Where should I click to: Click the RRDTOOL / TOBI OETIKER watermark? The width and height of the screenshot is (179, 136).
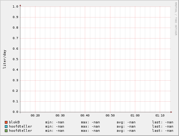click(176, 19)
